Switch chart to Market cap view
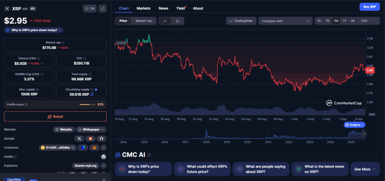 [x=144, y=21]
